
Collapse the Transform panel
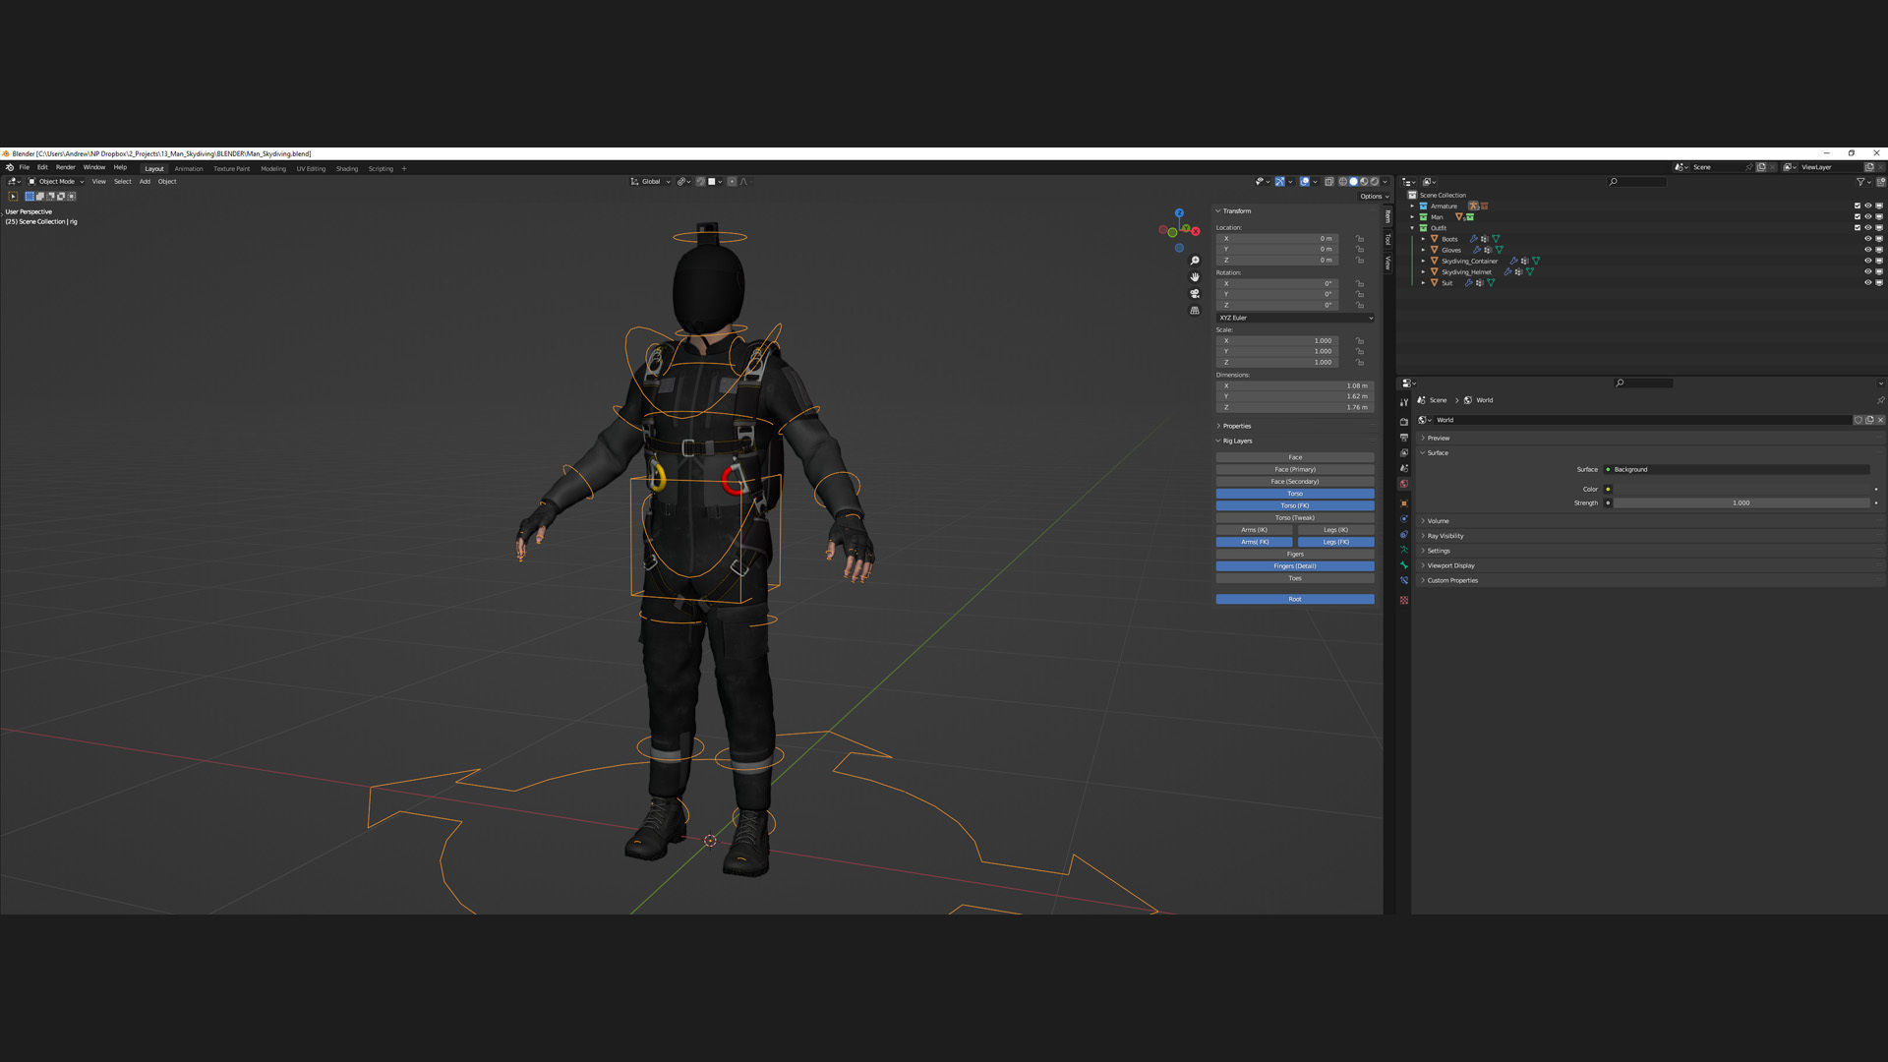[1236, 211]
